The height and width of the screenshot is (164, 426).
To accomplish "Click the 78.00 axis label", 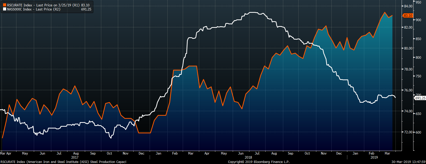I will [408, 69].
